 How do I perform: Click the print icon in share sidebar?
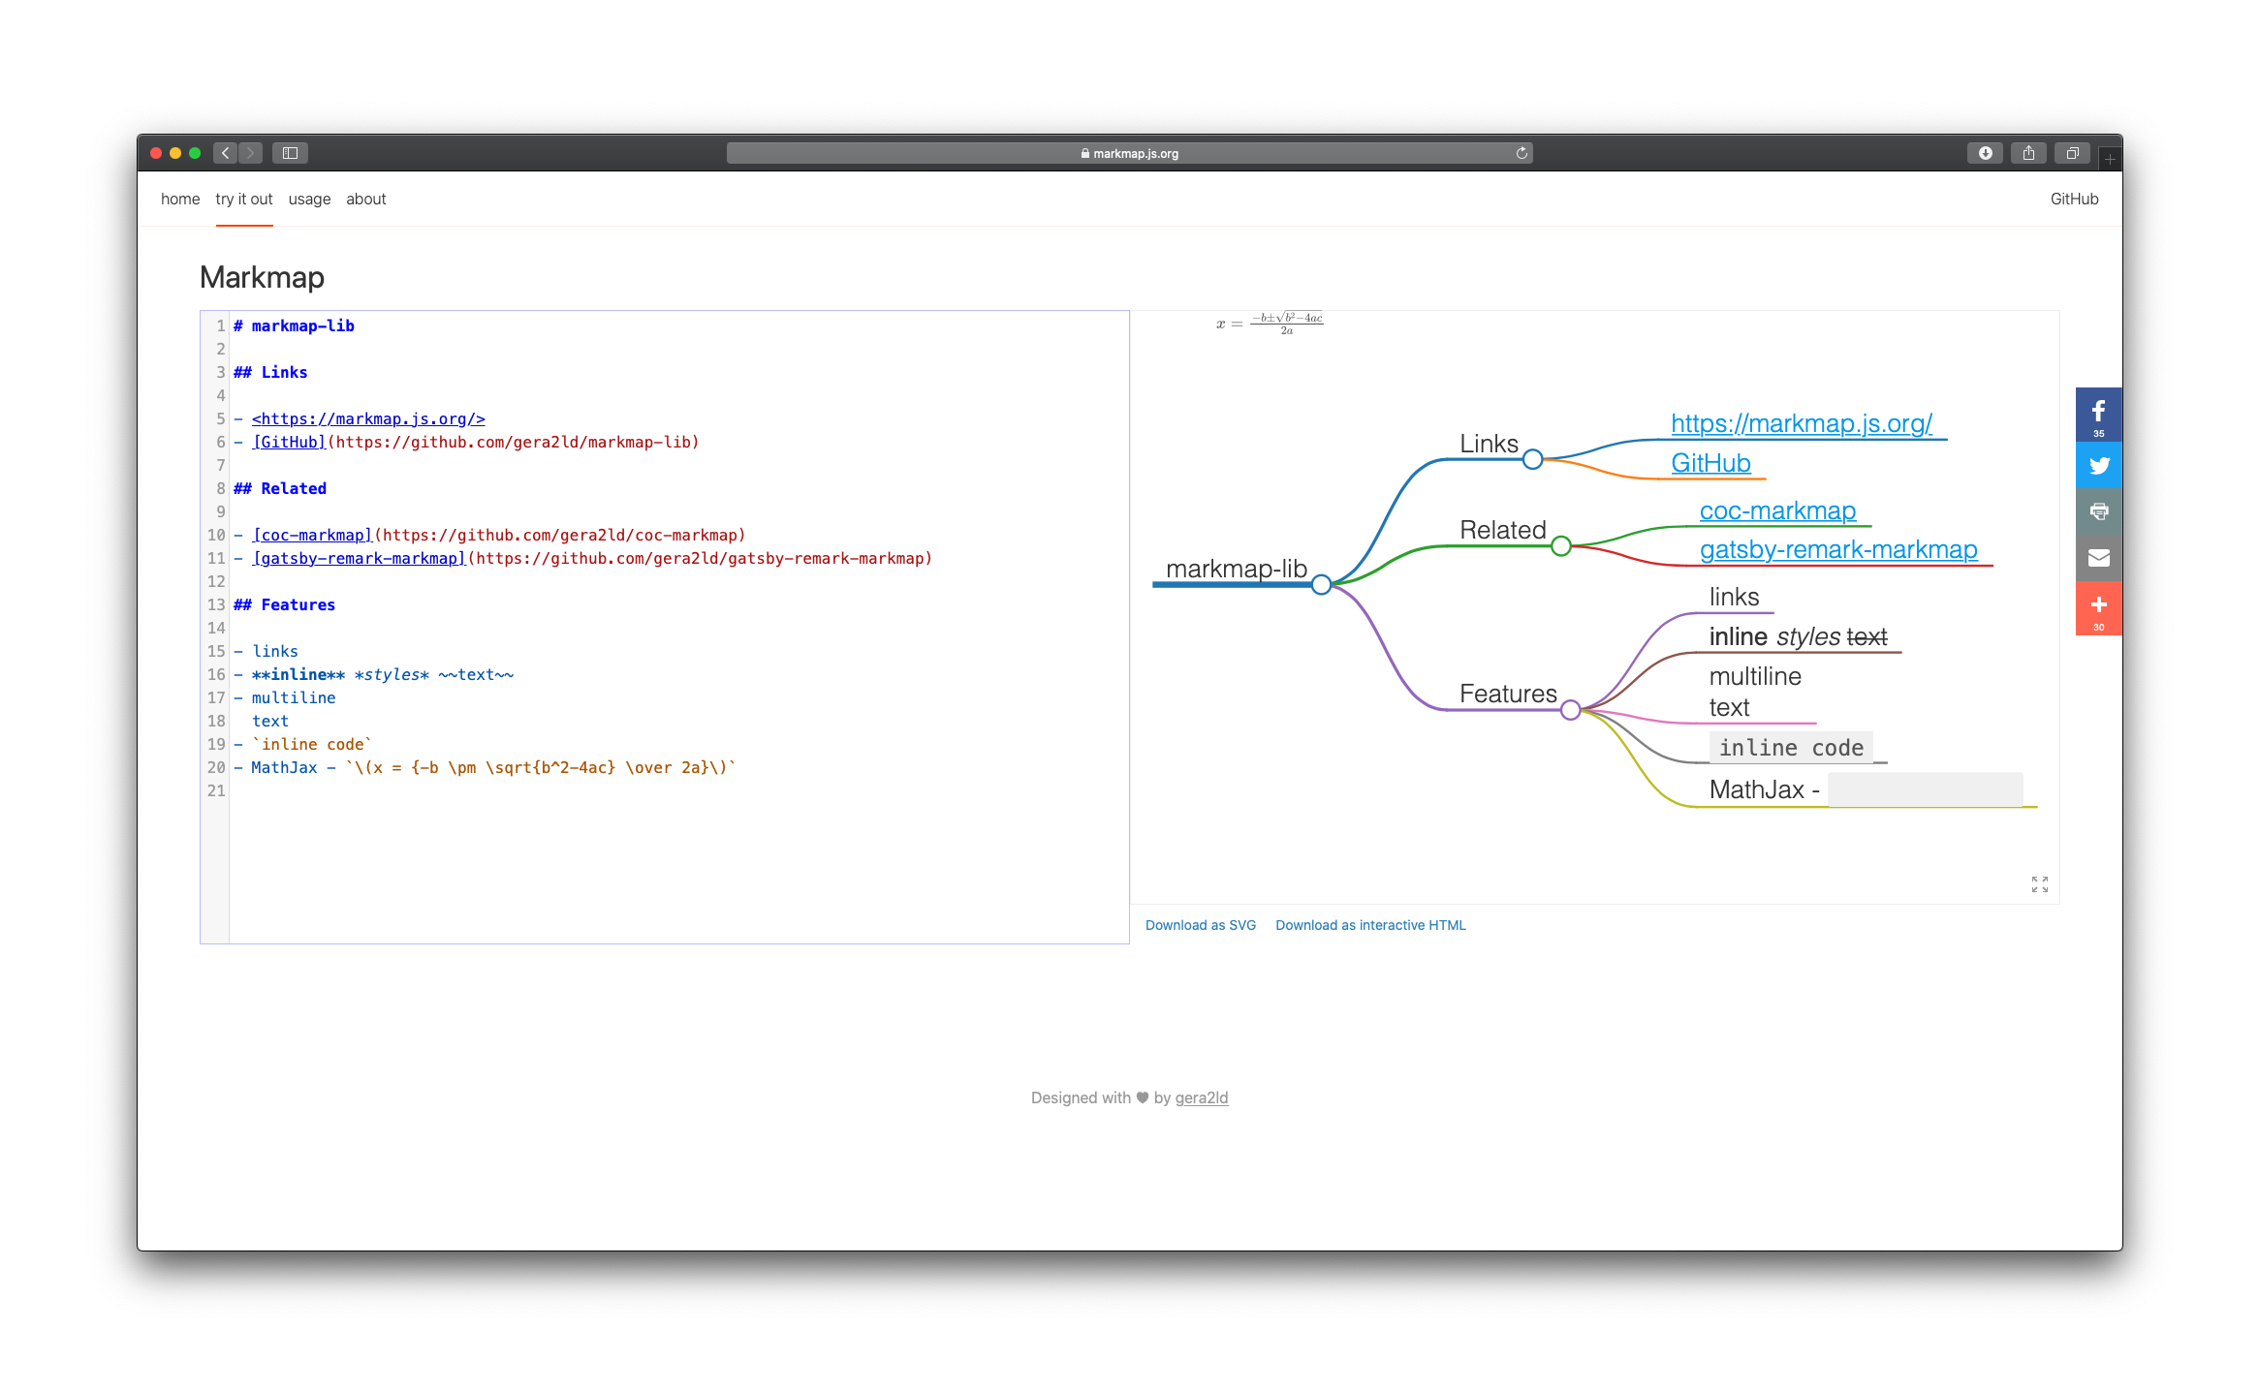point(2098,511)
